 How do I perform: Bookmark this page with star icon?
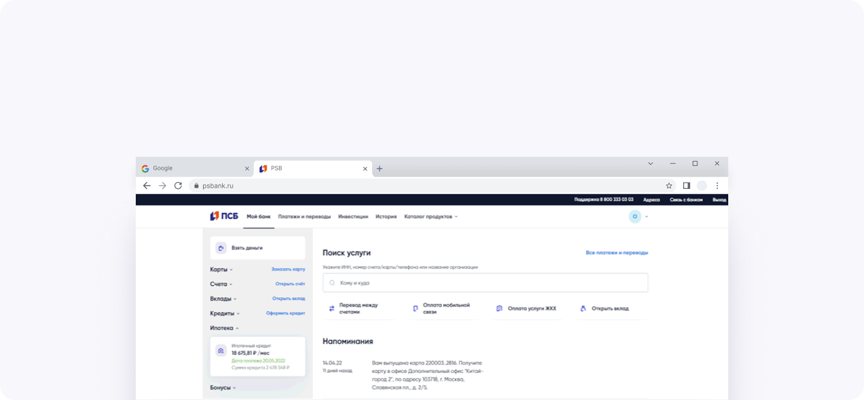pyautogui.click(x=669, y=186)
